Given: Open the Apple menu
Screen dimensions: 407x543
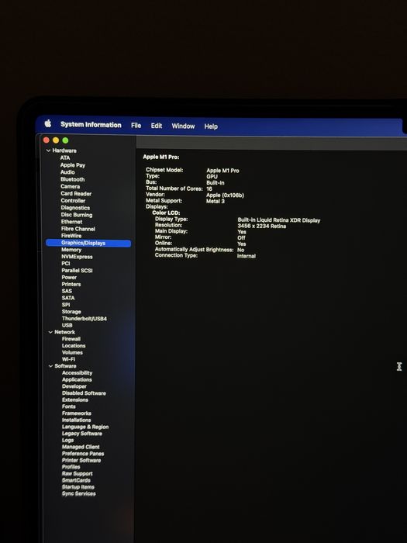Looking at the screenshot, I should coord(48,123).
